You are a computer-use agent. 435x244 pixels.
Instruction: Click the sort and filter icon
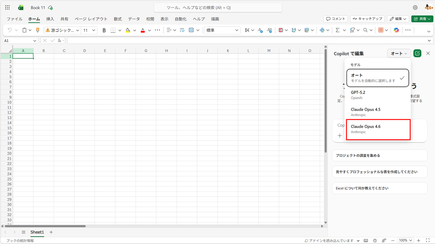352,30
